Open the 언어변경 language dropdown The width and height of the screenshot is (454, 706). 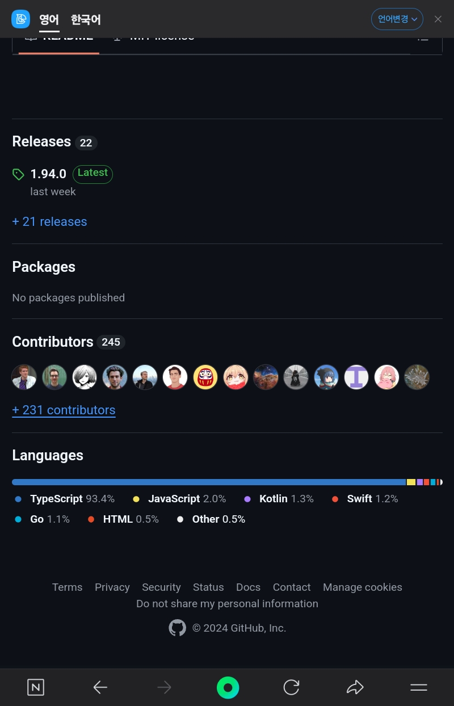point(397,19)
